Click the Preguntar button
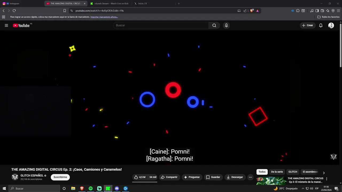 click(192, 177)
